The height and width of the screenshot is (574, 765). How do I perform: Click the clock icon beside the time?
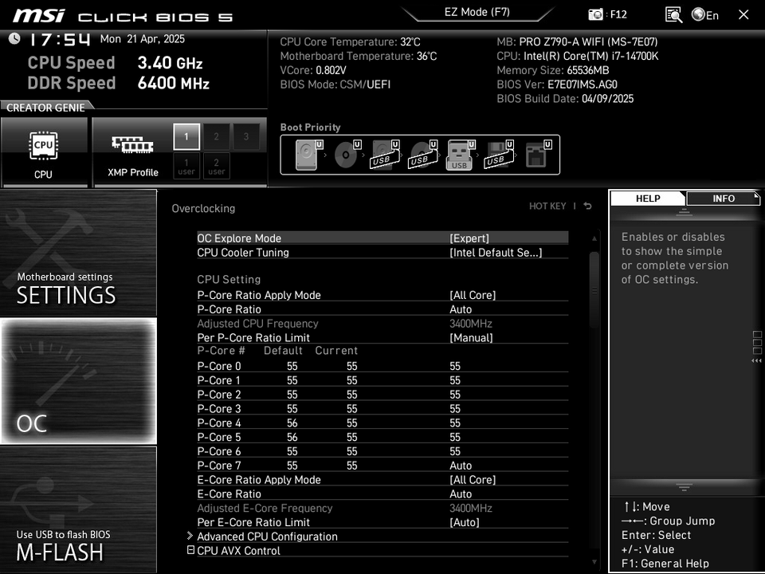(x=14, y=38)
